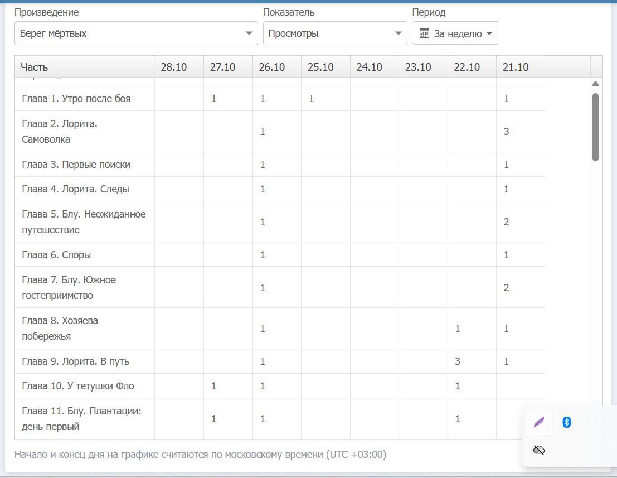Screen dimensions: 617x478
Task: Click the 26.10 date column header
Action: click(x=271, y=67)
